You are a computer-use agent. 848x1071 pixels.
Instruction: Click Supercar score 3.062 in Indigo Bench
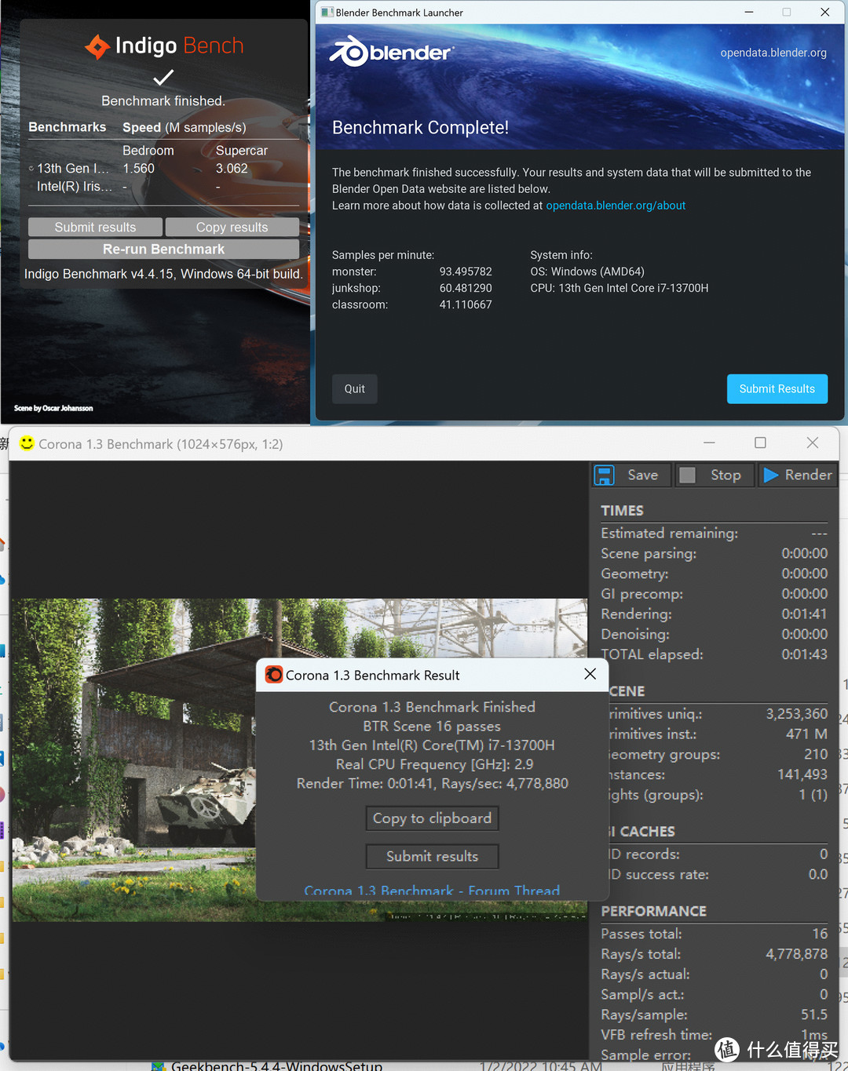click(232, 169)
